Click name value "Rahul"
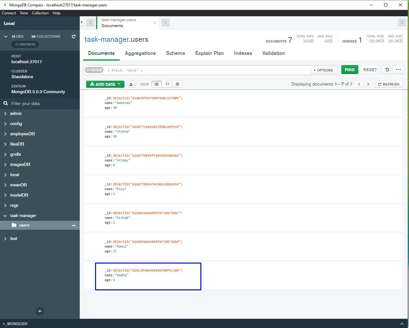This screenshot has width=409, height=328. pyautogui.click(x=122, y=247)
